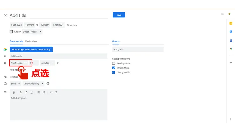Enable the All day checkbox
Image resolution: width=235 pixels, height=132 pixels.
pos(11,32)
